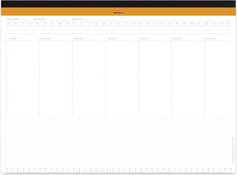Viewport: 237px width, 175px height.
Task: Click date "26" in the day-number row
Action: (x=192, y=24)
